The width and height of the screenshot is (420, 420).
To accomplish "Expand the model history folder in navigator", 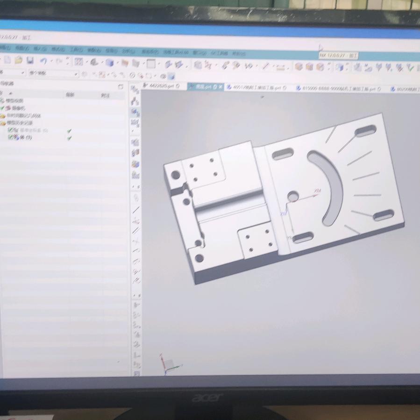I will point(3,123).
